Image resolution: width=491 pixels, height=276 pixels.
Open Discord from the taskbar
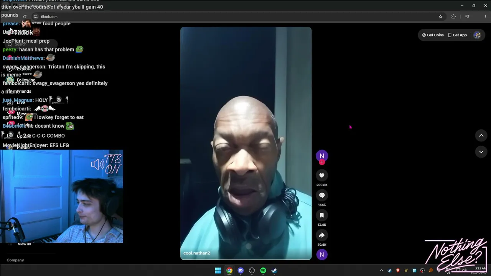[x=241, y=271]
